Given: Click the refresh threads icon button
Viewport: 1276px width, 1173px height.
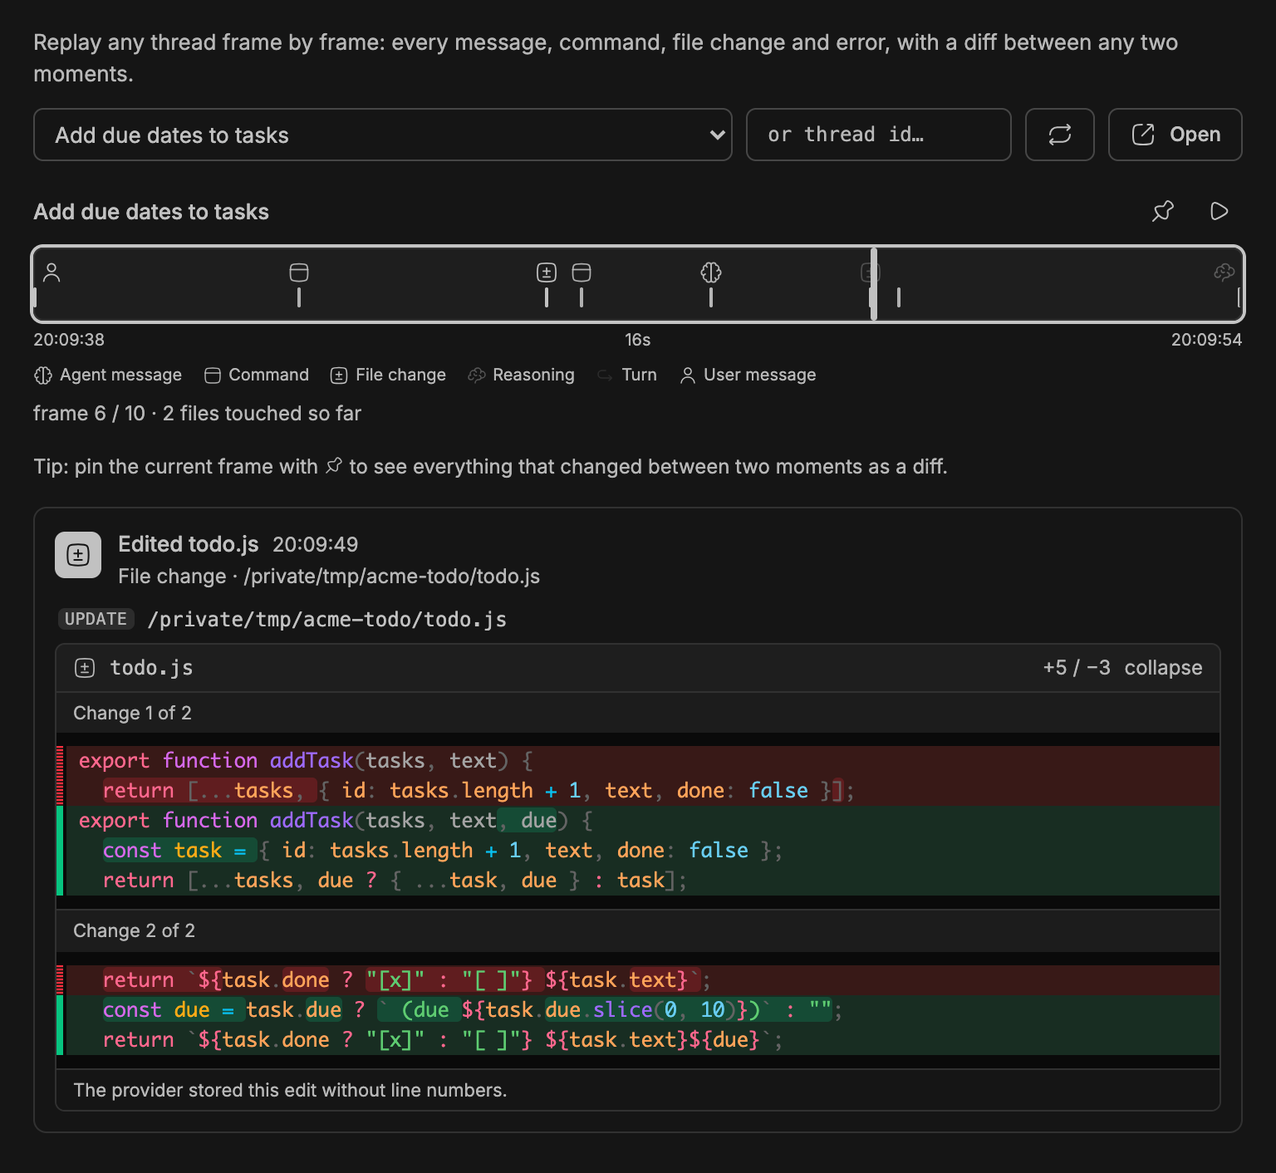Looking at the screenshot, I should point(1059,135).
